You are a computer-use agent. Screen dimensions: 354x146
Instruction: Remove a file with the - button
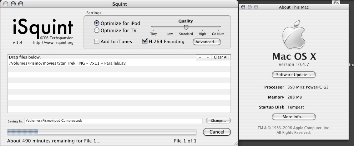(208, 57)
